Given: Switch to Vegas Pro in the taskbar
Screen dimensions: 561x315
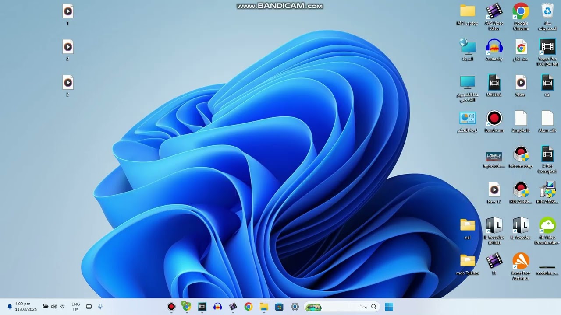Looking at the screenshot, I should click(x=202, y=307).
